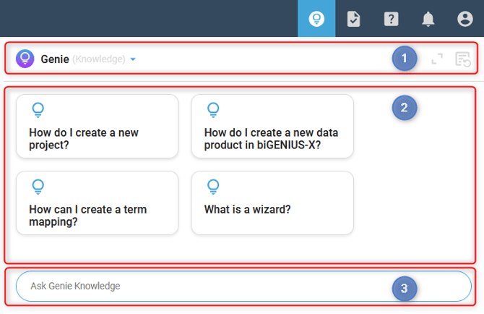This screenshot has width=484, height=314.
Task: Click lightbulb icon on the wizard card
Action: click(213, 187)
